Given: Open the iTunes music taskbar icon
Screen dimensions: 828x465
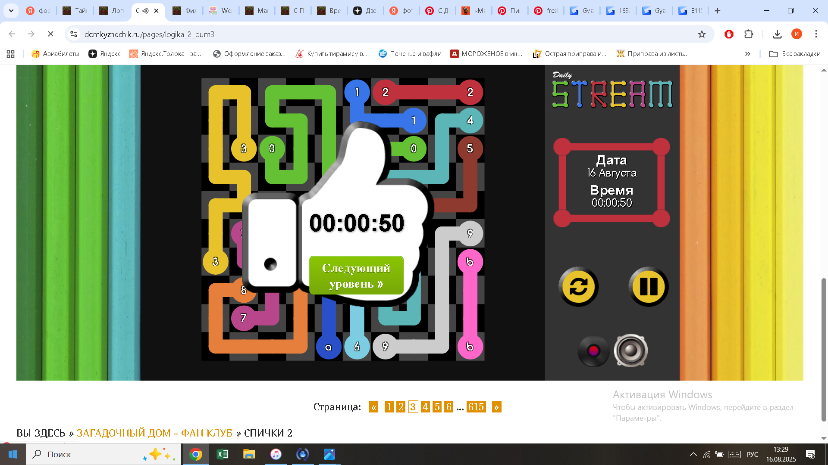Looking at the screenshot, I should point(276,454).
